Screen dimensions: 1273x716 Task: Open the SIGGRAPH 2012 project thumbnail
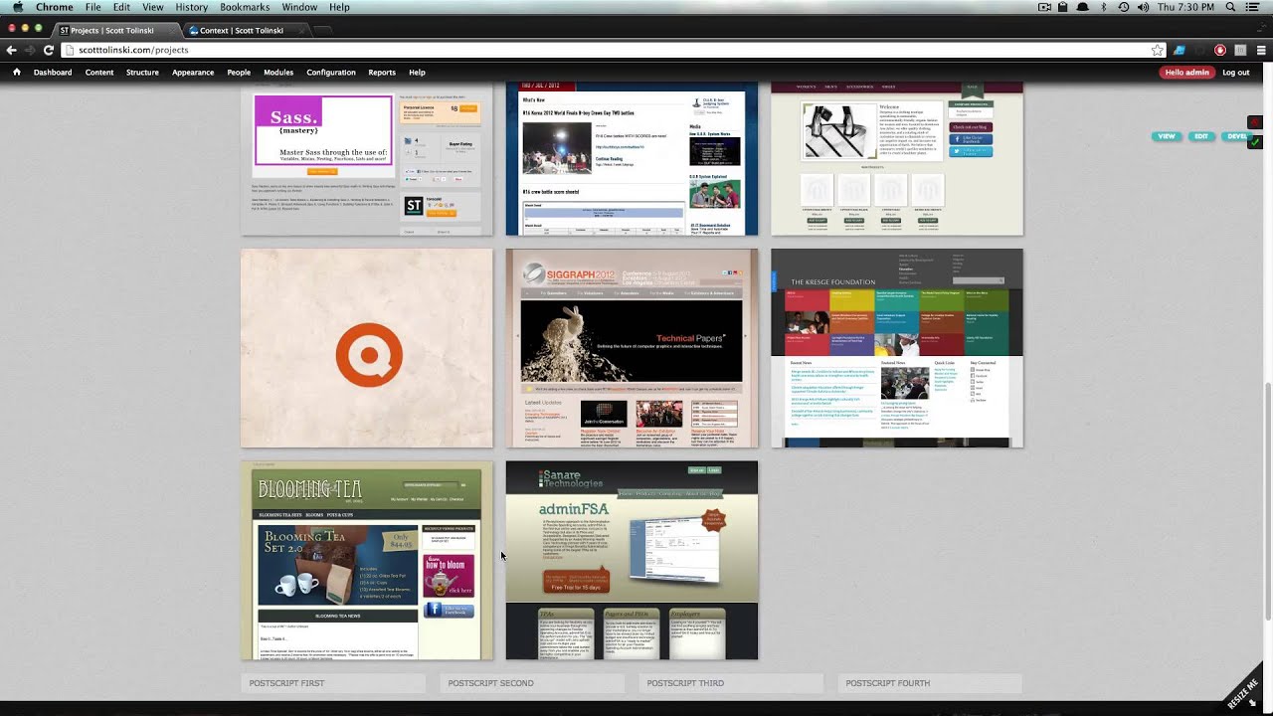point(632,348)
